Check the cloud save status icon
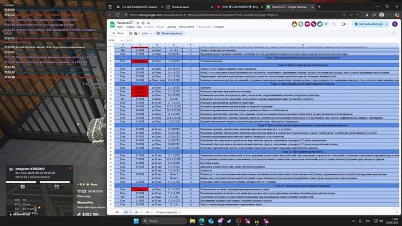This screenshot has width=402, height=226. [148, 23]
